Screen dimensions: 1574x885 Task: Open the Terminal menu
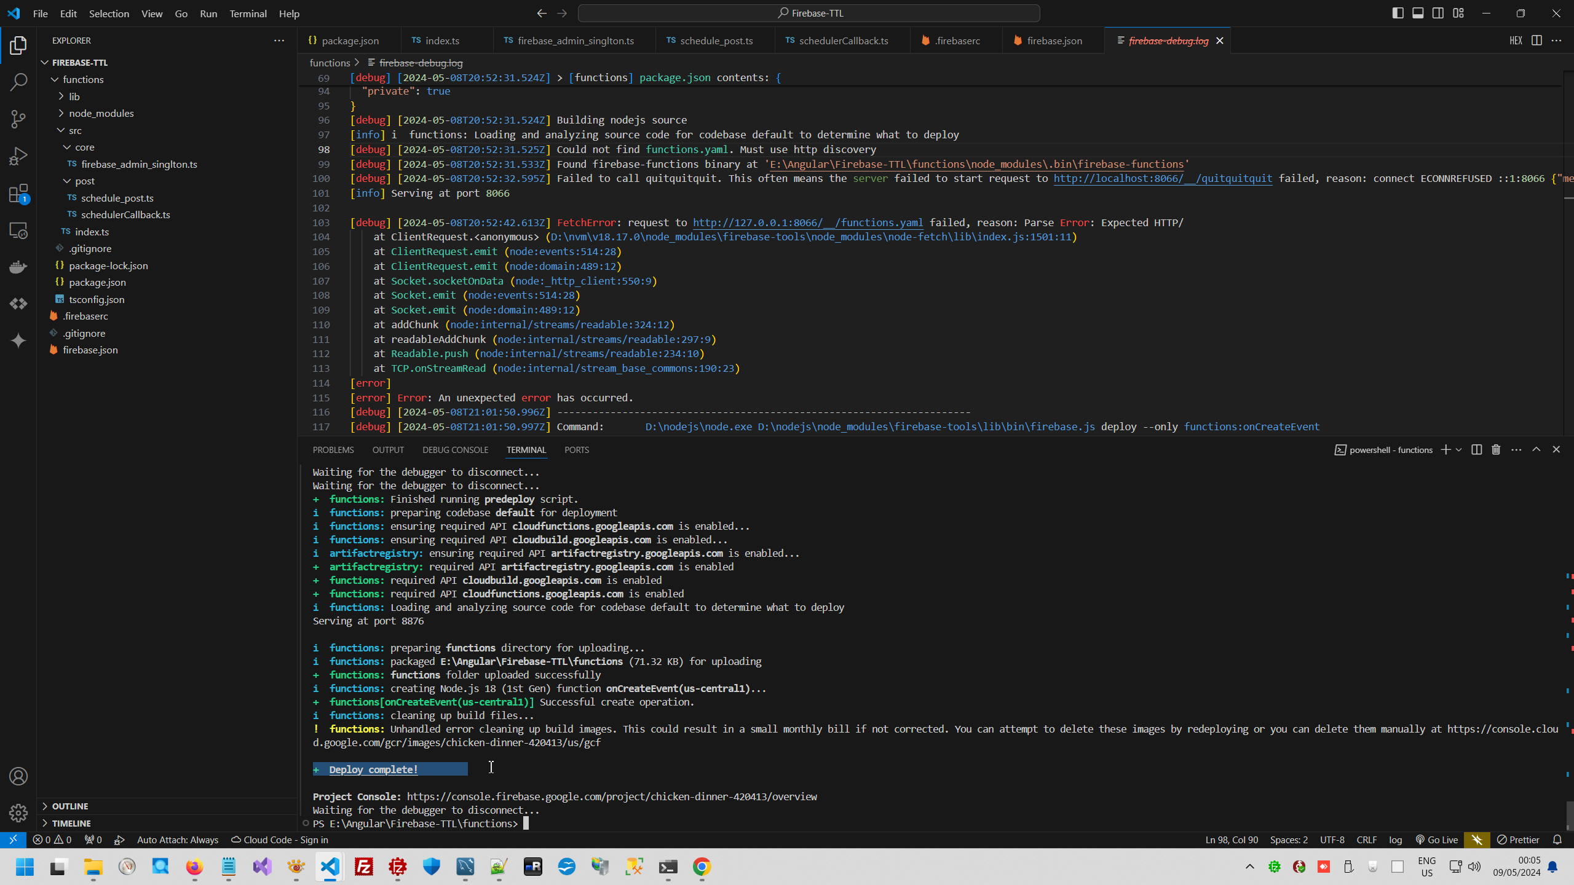(248, 13)
